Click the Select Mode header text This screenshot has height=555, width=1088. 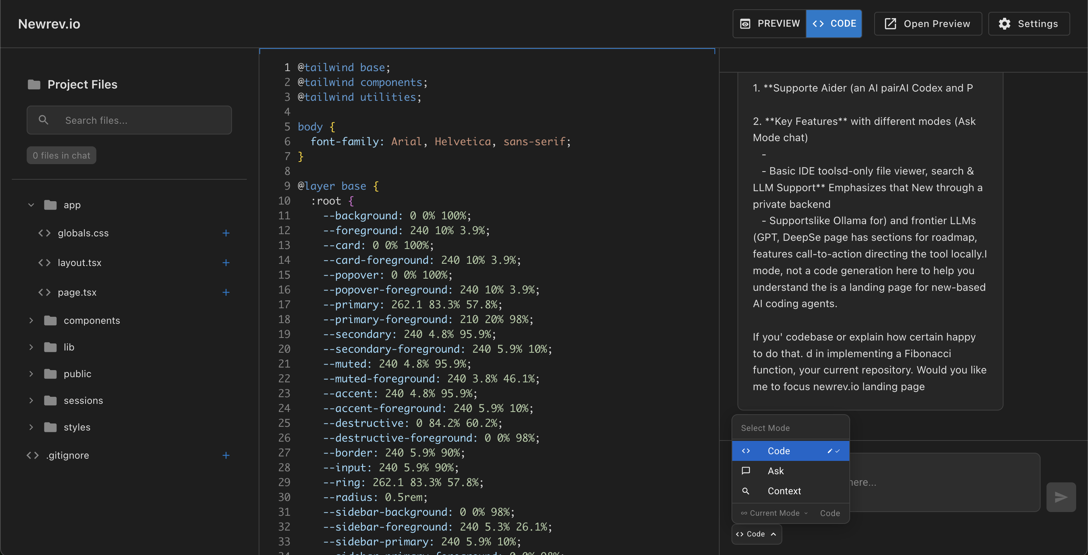click(765, 428)
